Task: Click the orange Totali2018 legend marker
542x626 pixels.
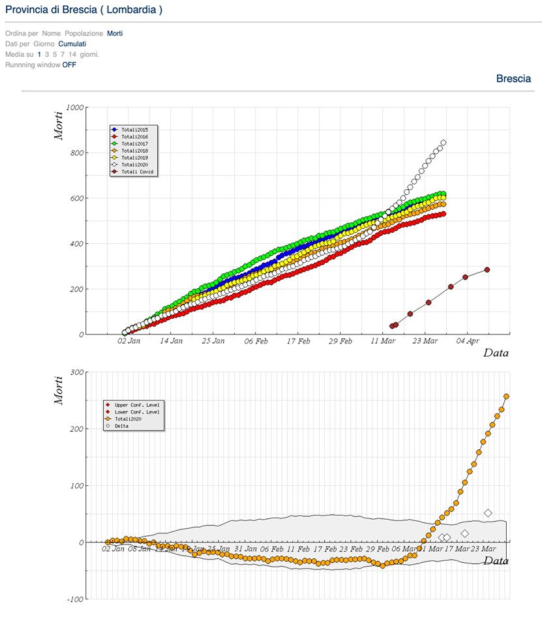Action: pos(115,151)
